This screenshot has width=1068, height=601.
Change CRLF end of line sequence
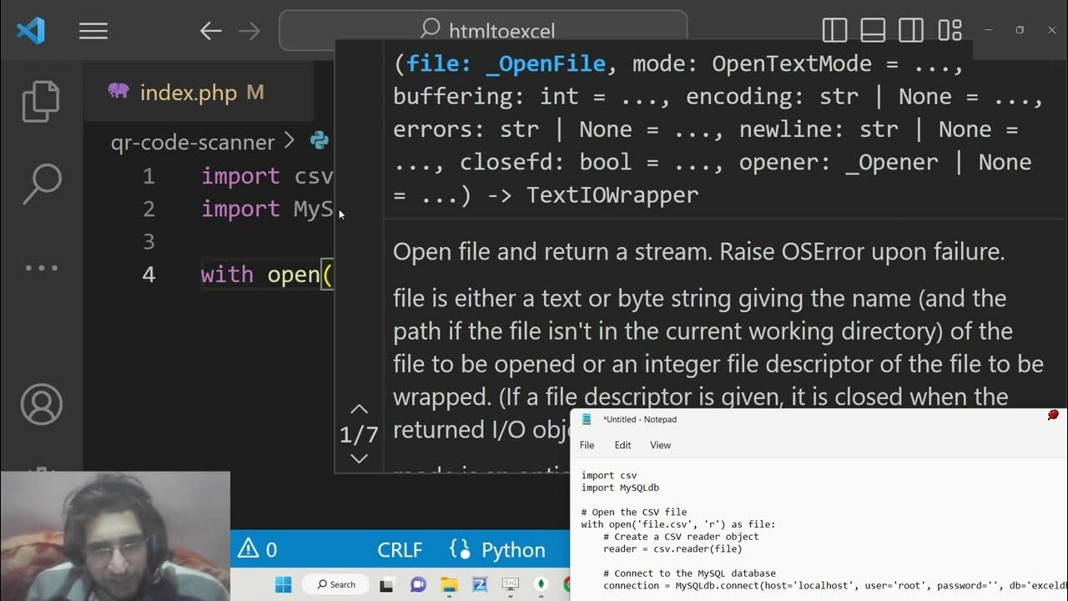(400, 550)
